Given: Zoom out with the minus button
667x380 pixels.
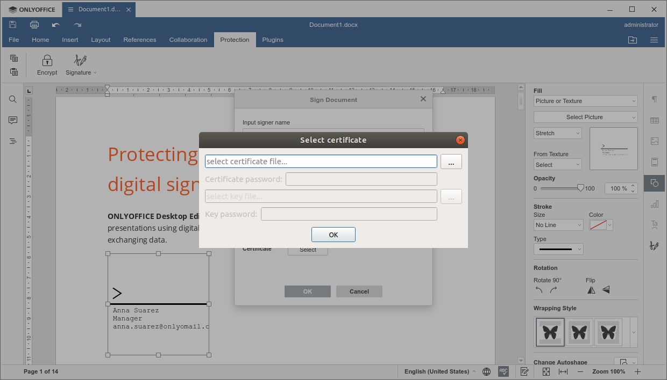Looking at the screenshot, I should pyautogui.click(x=580, y=371).
